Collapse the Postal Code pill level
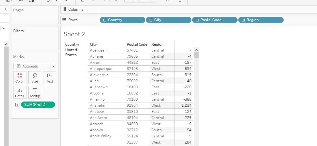 [x=197, y=20]
